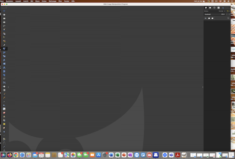Viewport: 235px width, 159px height.
Task: Switch to the Channels dock tab
Action: click(x=210, y=8)
